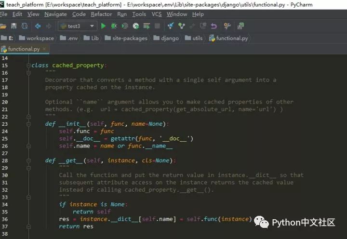
Task: Open the Navigate menu
Action: coord(55,14)
